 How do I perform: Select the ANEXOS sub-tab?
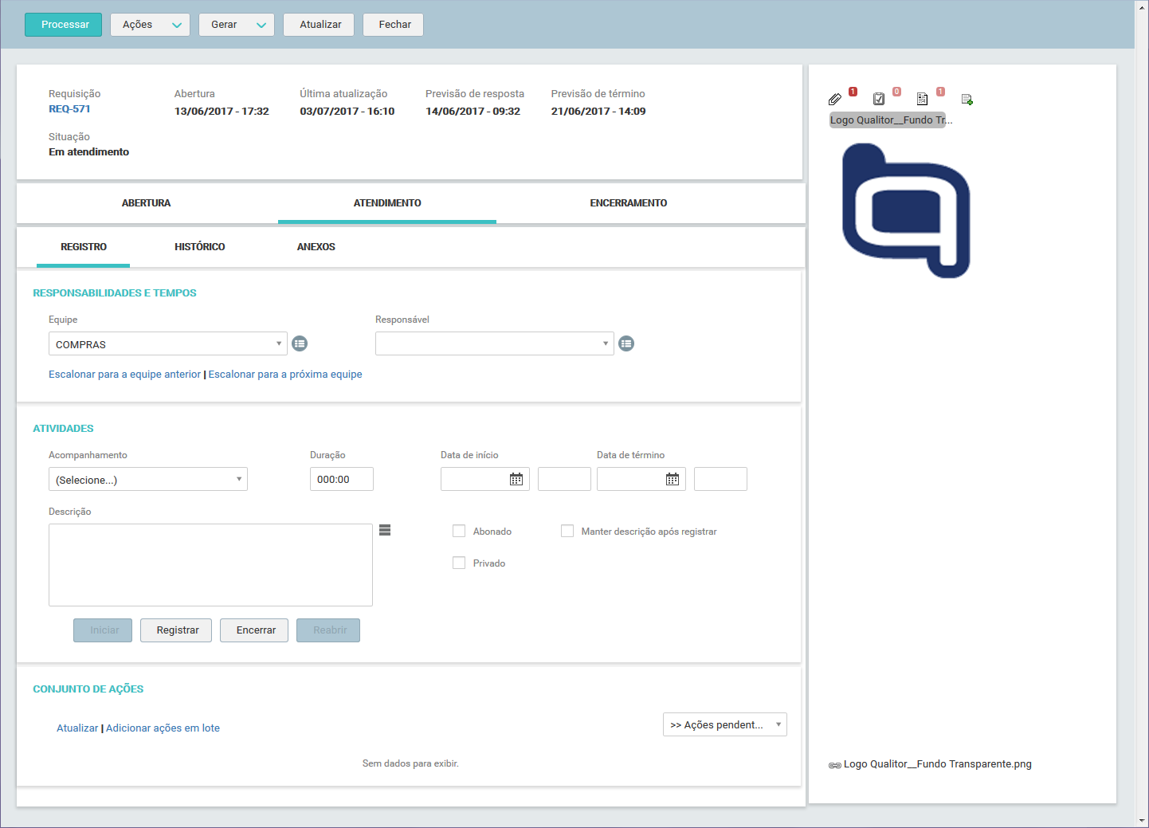316,247
